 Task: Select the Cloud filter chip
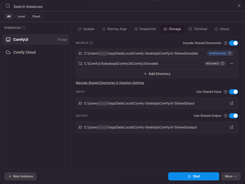(36, 16)
